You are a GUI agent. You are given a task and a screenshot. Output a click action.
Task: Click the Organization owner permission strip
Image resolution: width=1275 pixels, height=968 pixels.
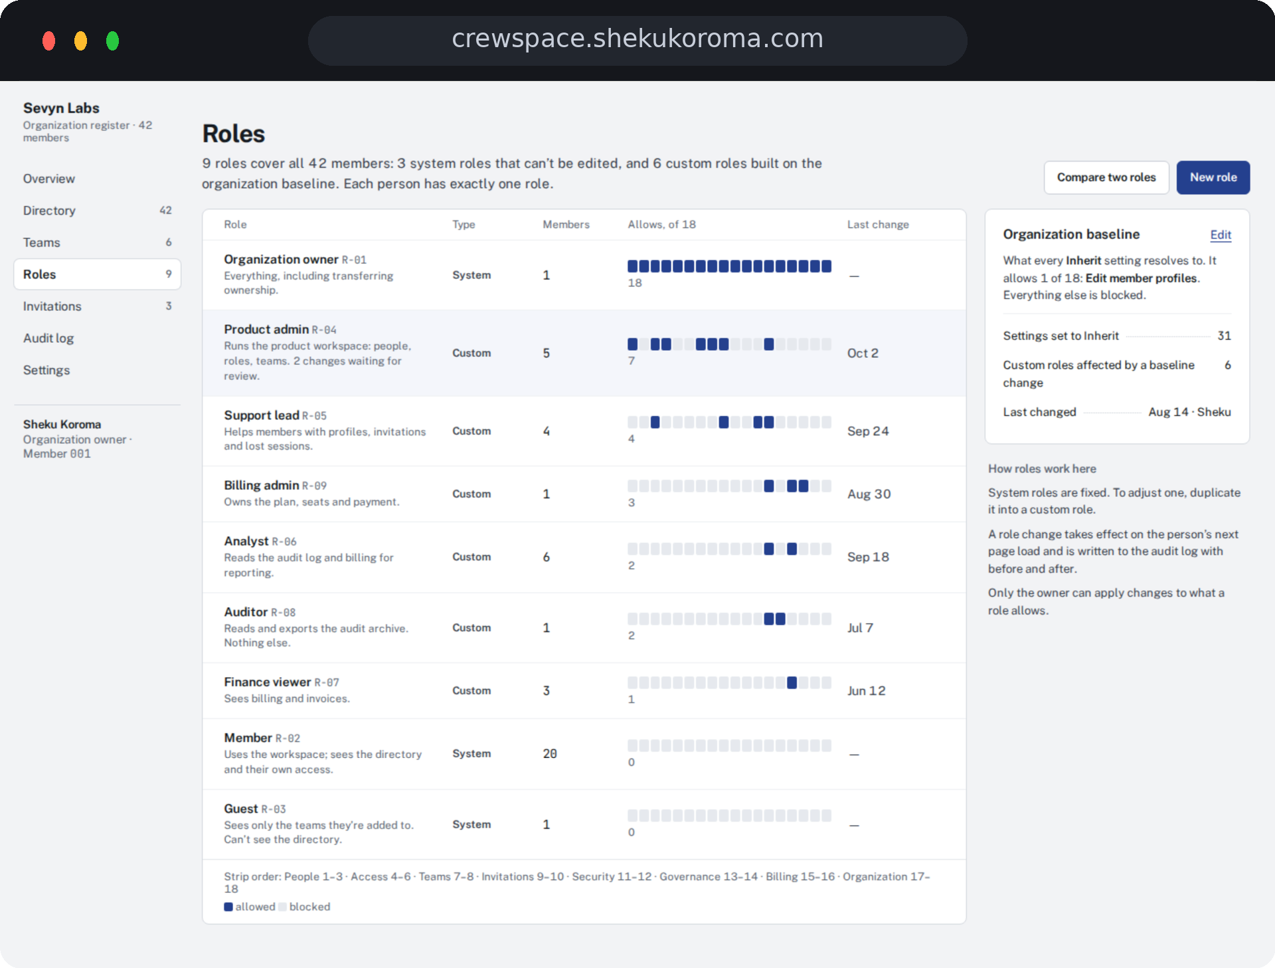729,266
